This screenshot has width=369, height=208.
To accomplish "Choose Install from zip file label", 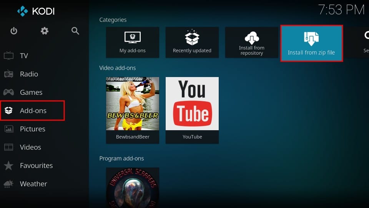I will pyautogui.click(x=311, y=52).
